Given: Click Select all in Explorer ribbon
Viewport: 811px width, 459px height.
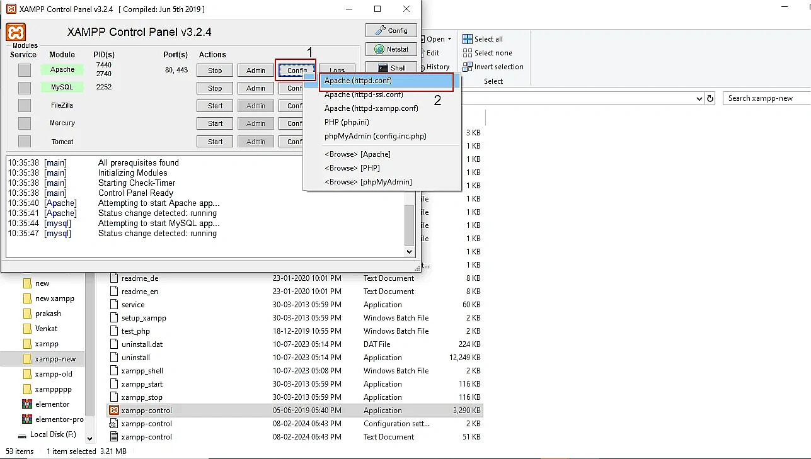Looking at the screenshot, I should pos(483,39).
